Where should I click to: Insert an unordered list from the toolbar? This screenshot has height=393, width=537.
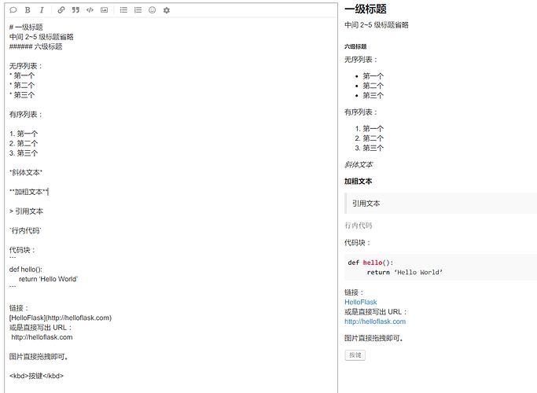123,10
